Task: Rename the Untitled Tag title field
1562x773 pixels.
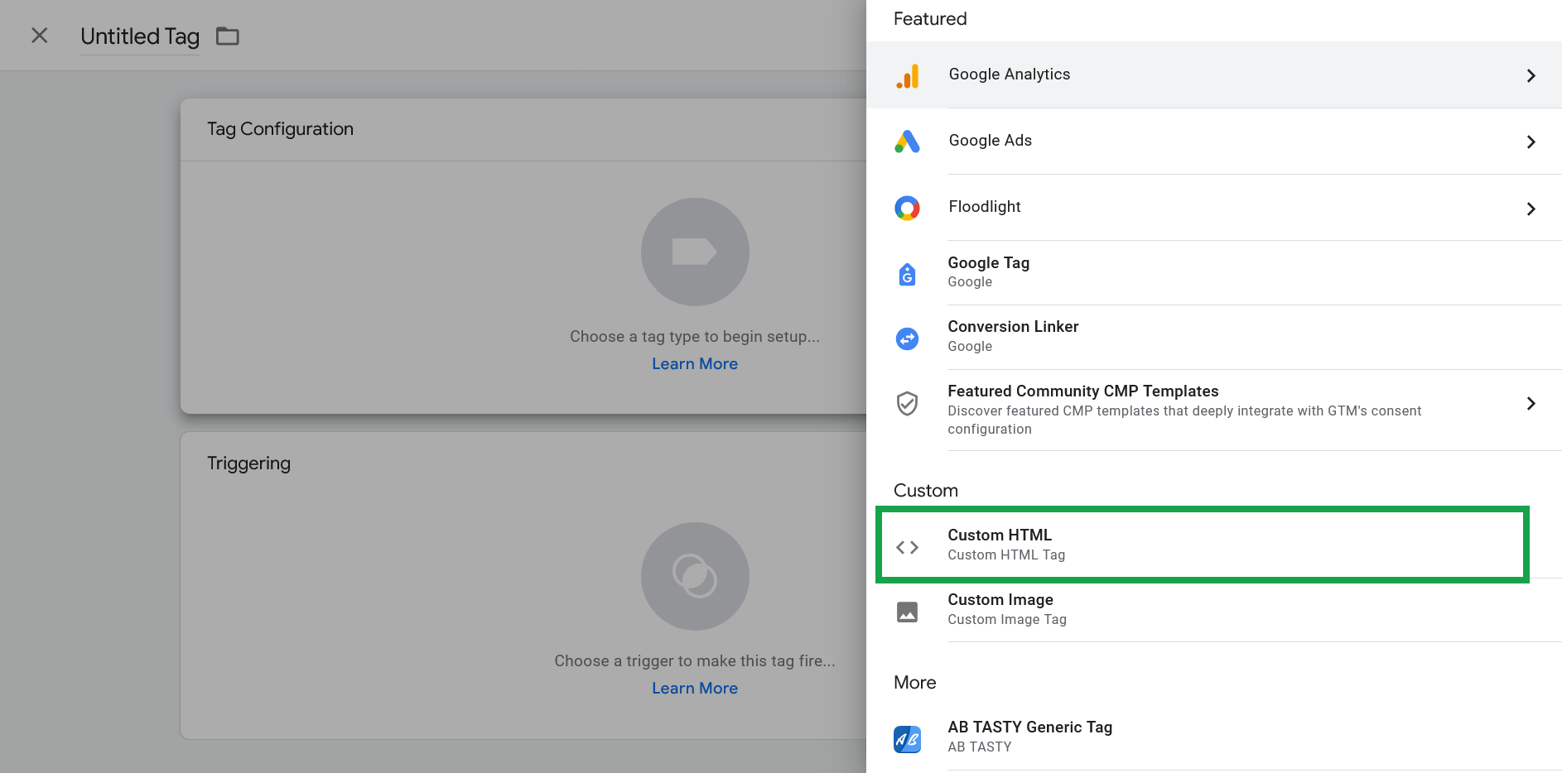Action: point(139,36)
